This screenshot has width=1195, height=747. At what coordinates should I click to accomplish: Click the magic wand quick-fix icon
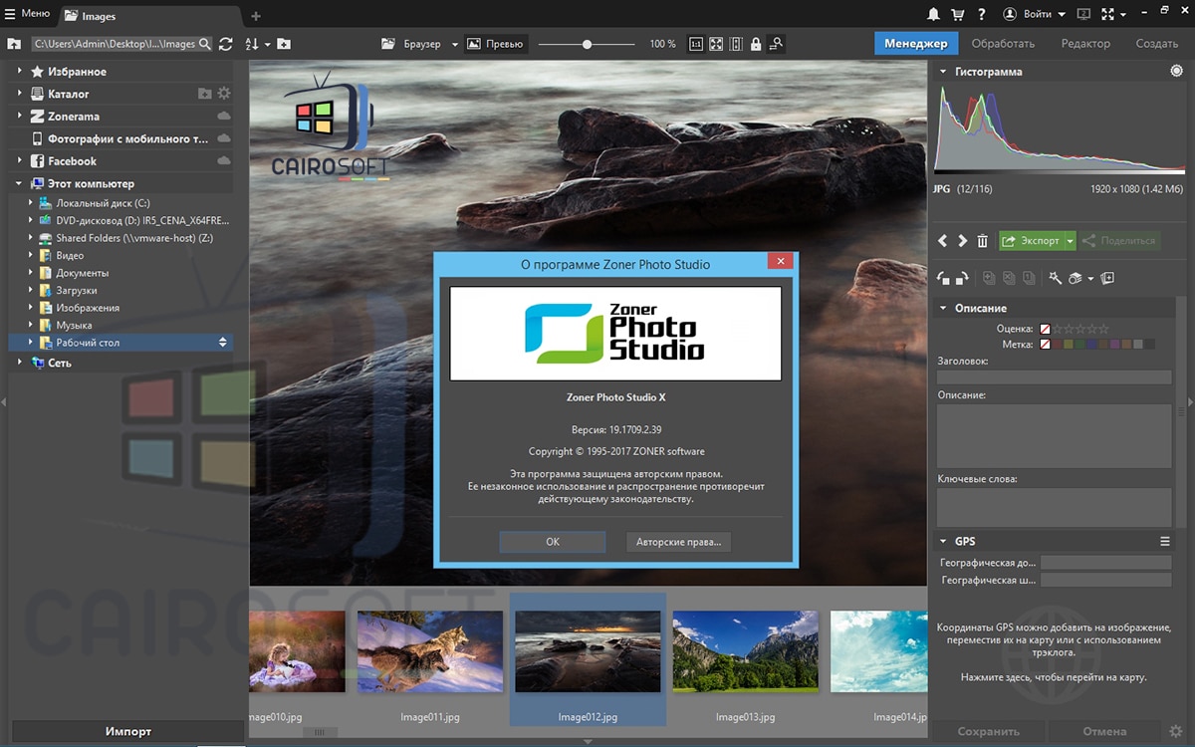pos(1056,279)
